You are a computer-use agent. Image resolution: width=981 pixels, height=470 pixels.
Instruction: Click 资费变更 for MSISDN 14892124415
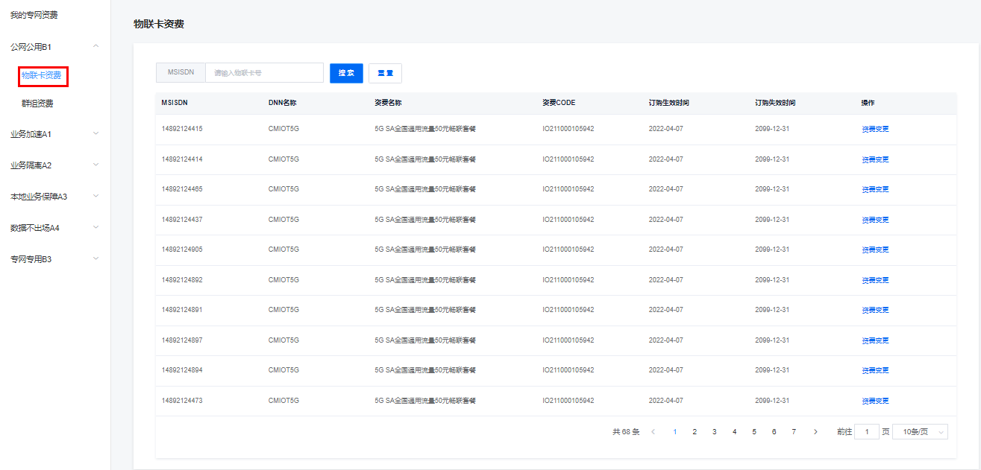coord(875,129)
